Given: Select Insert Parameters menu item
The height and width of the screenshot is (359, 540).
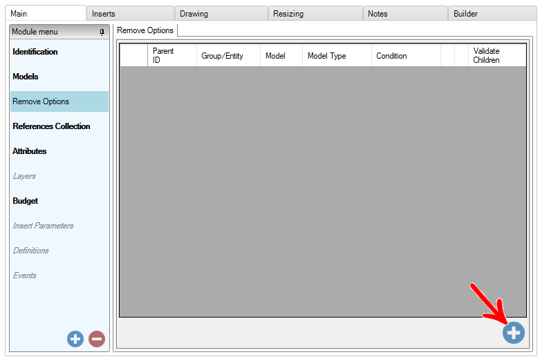Looking at the screenshot, I should [59, 226].
